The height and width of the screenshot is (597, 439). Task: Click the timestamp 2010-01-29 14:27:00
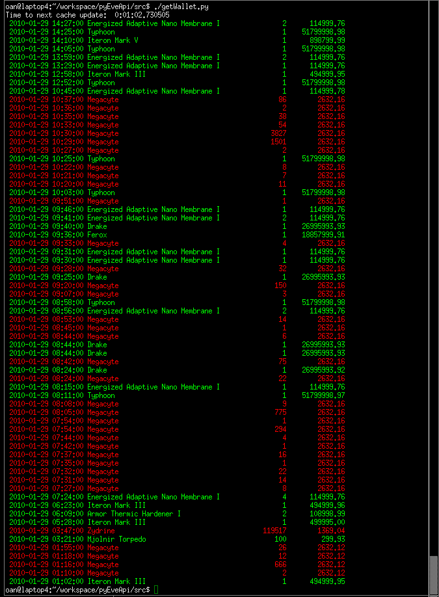pos(46,23)
